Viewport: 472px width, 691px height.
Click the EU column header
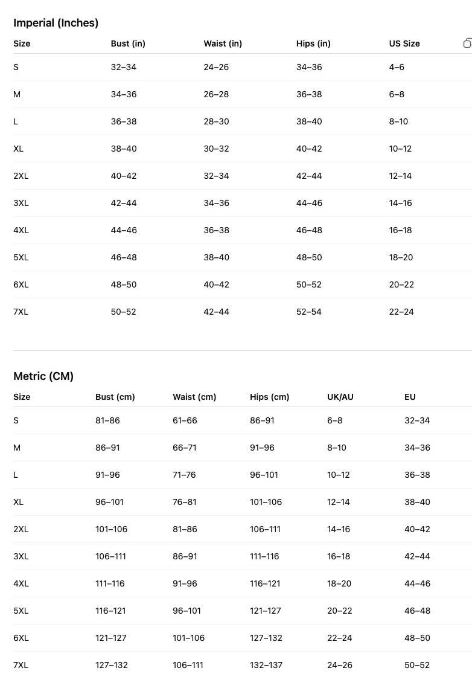click(x=410, y=397)
